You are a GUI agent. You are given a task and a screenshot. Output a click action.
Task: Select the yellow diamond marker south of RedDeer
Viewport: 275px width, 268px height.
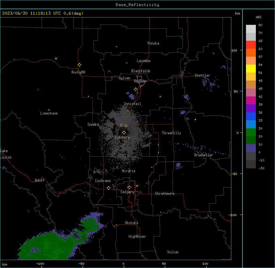coord(136,89)
